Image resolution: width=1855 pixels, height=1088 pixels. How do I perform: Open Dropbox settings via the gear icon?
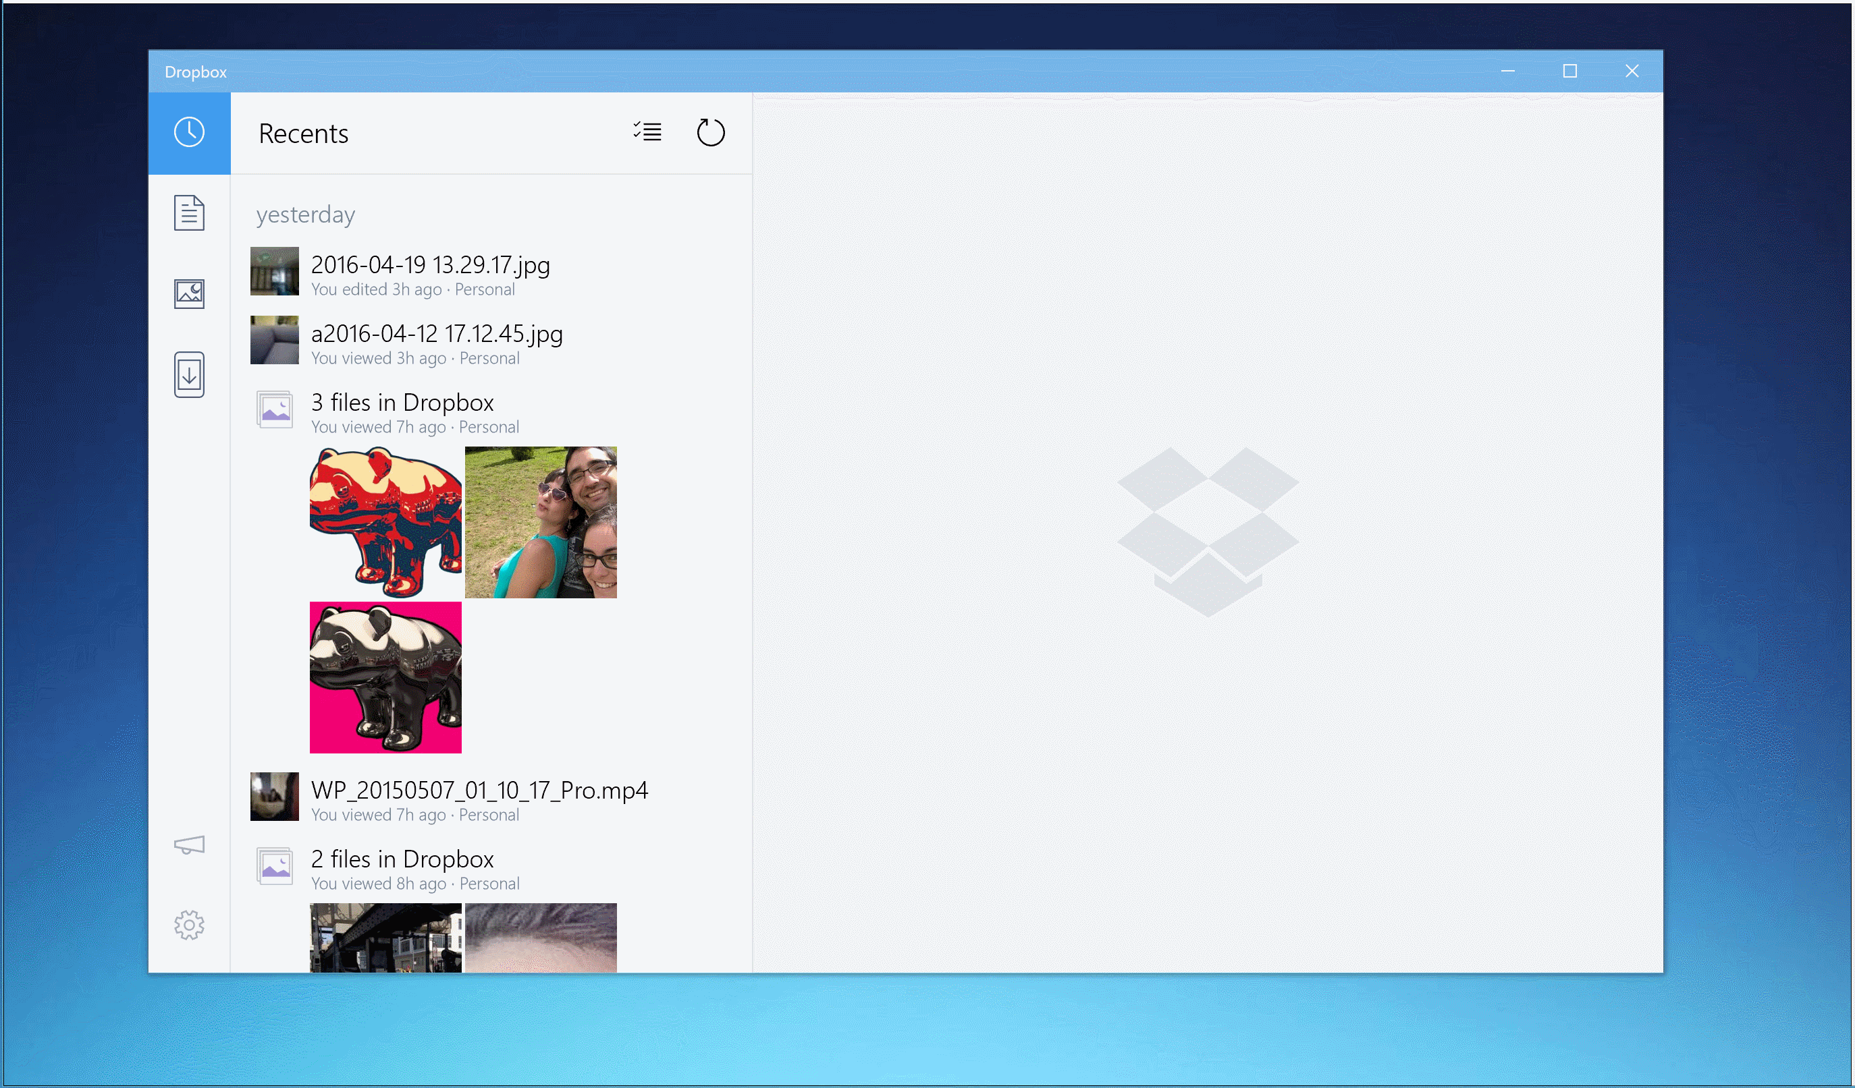pyautogui.click(x=189, y=925)
